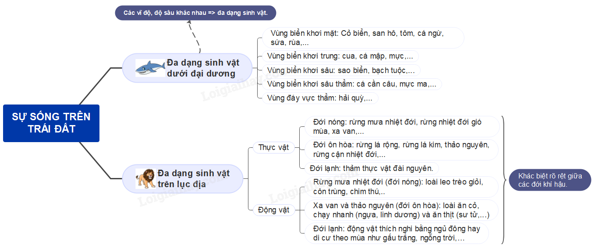
Task: Click the shark icon in ocean node
Action: point(150,68)
